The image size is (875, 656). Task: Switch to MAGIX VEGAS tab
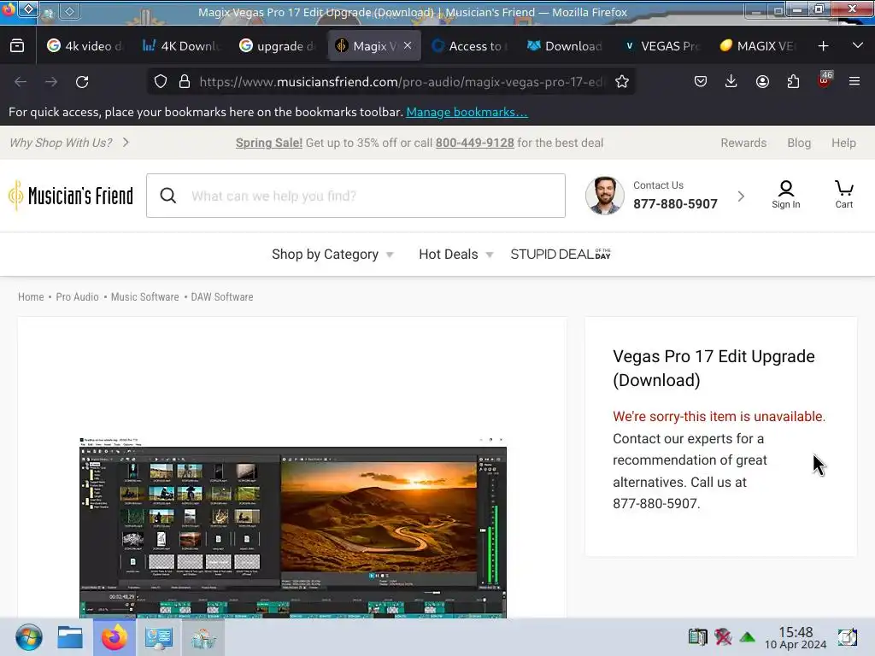pos(758,46)
